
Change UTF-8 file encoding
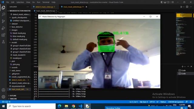152,102
